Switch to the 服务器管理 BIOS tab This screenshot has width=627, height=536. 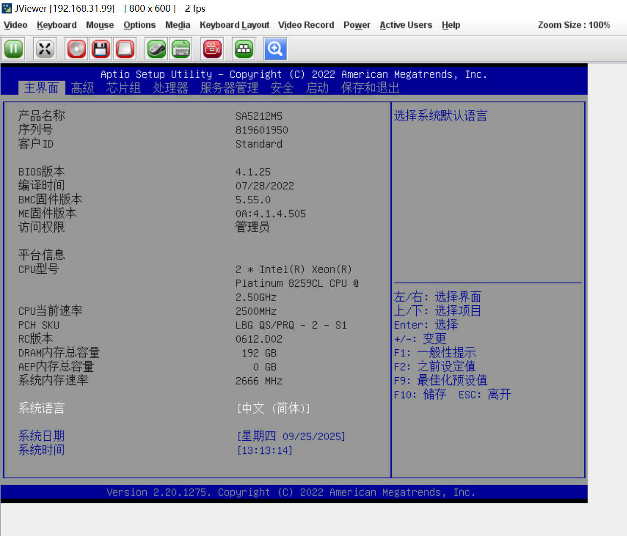[229, 88]
